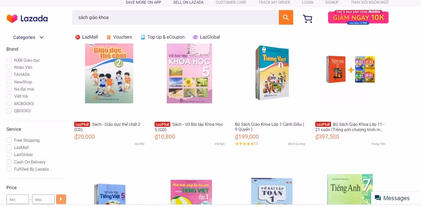Click the Min price input field
This screenshot has height=207, width=421.
click(x=17, y=200)
